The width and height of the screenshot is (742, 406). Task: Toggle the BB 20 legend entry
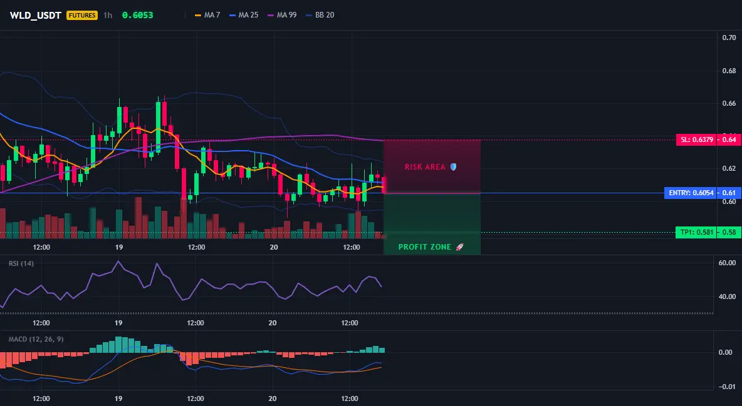pyautogui.click(x=320, y=15)
